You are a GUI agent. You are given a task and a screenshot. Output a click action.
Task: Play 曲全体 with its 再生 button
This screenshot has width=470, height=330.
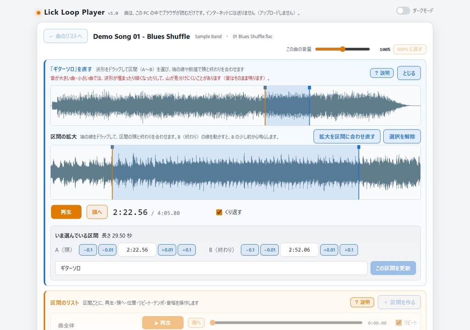click(163, 323)
